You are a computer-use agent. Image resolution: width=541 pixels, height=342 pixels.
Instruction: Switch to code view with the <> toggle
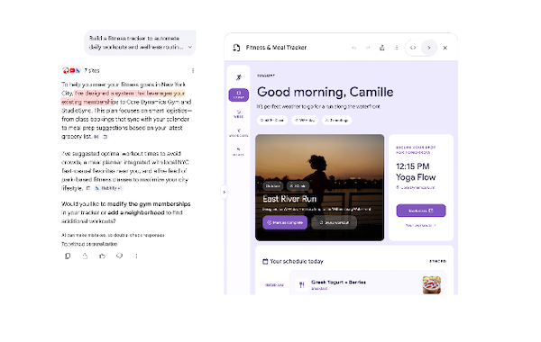[413, 48]
